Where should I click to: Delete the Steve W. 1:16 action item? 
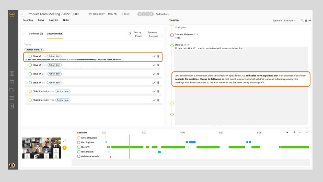pyautogui.click(x=158, y=56)
